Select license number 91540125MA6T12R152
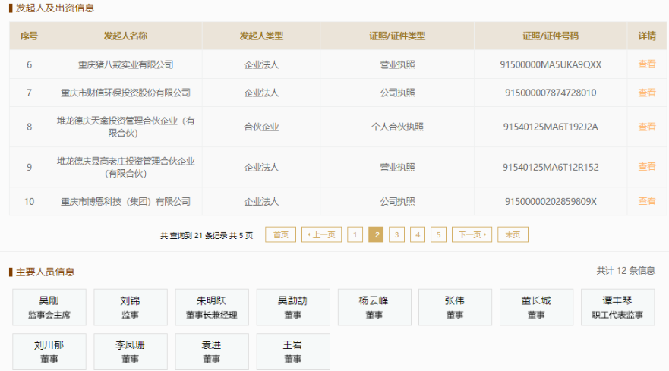The image size is (669, 371). [x=551, y=167]
